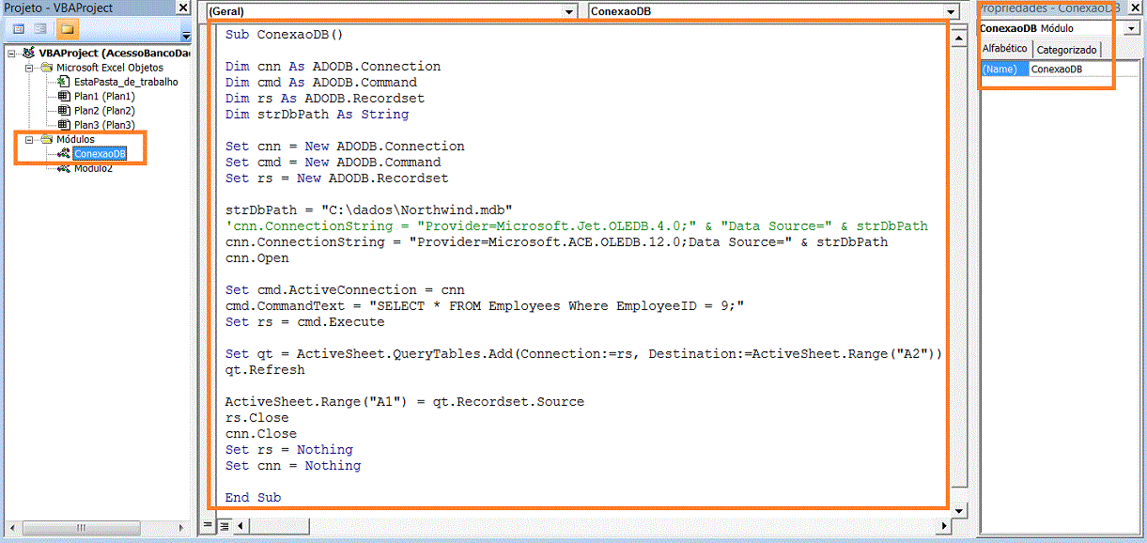Screen dimensions: 1147x543
Task: Collapse the Microsoft Excel Objetos folder
Action: [30, 68]
